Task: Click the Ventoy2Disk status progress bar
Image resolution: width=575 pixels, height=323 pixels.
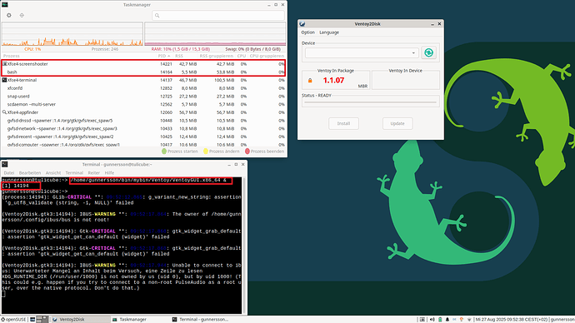Action: pyautogui.click(x=370, y=102)
